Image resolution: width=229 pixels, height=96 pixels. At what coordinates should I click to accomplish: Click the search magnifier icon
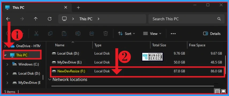[219, 19]
